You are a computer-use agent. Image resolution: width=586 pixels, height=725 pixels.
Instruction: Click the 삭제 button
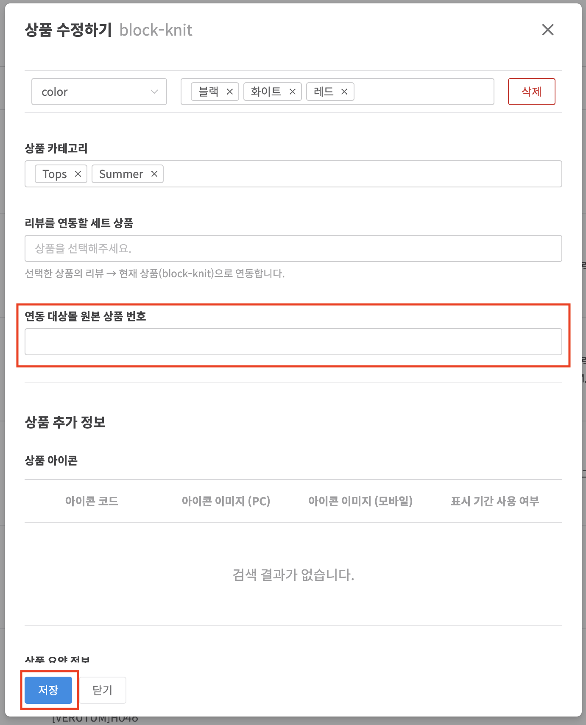pos(531,92)
